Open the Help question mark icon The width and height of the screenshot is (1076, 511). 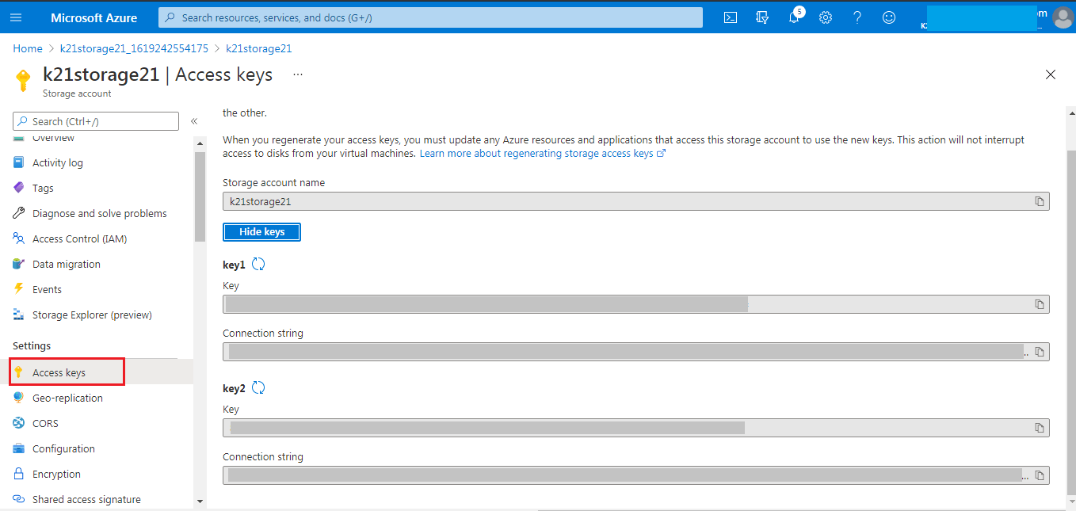(857, 17)
